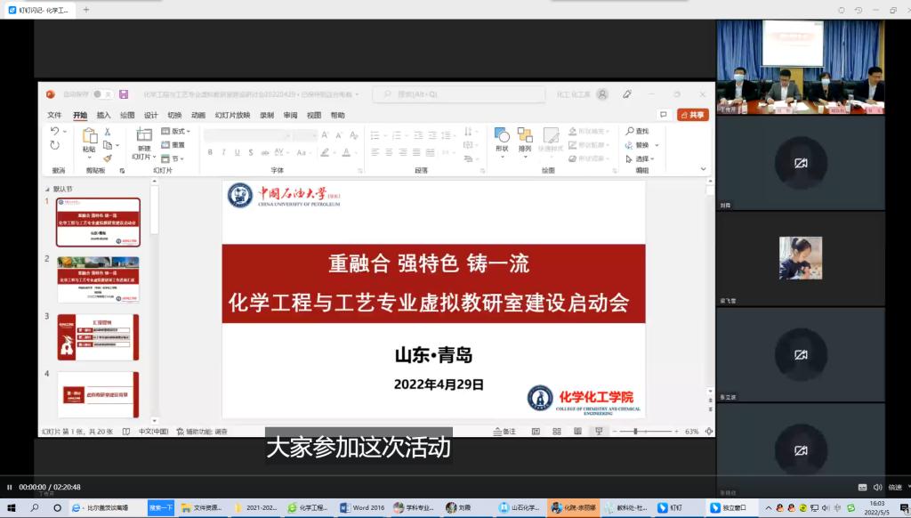Toggle the Notes pane from the status bar
The image size is (911, 518).
pyautogui.click(x=505, y=432)
